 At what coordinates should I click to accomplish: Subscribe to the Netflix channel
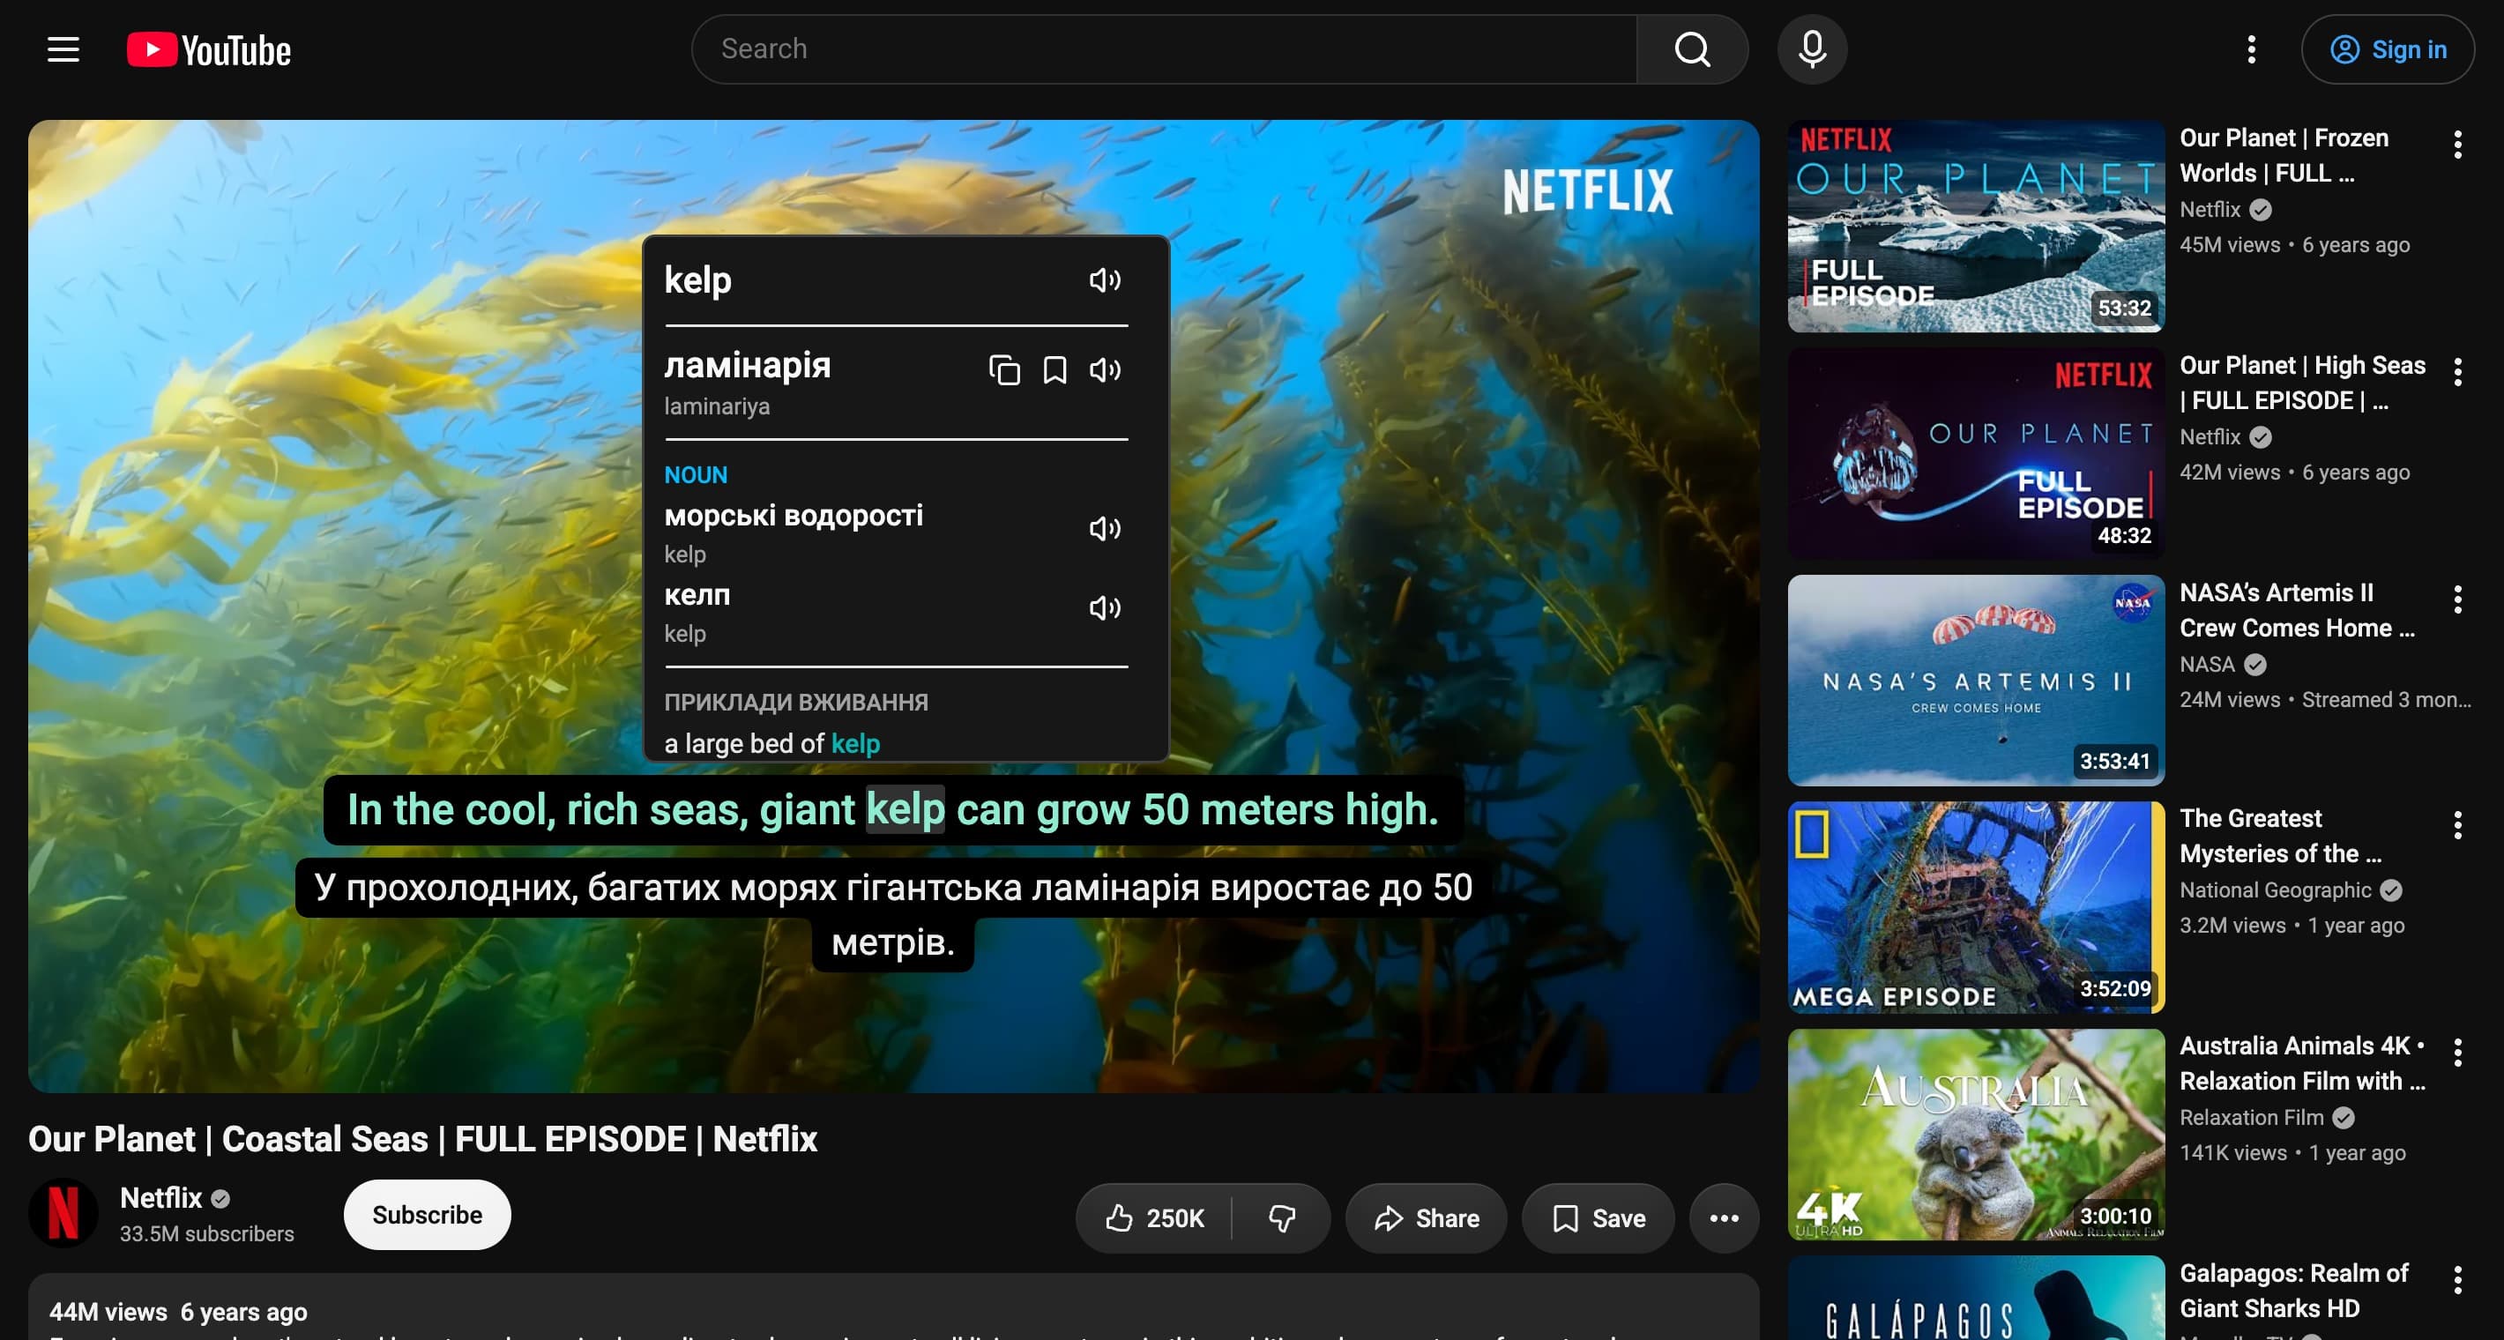[427, 1215]
